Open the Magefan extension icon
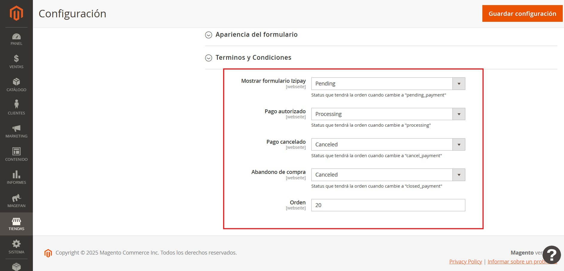Screen dimensions: 564x271 click(x=16, y=198)
